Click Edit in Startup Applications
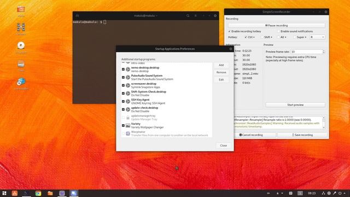The image size is (350, 197). click(221, 80)
